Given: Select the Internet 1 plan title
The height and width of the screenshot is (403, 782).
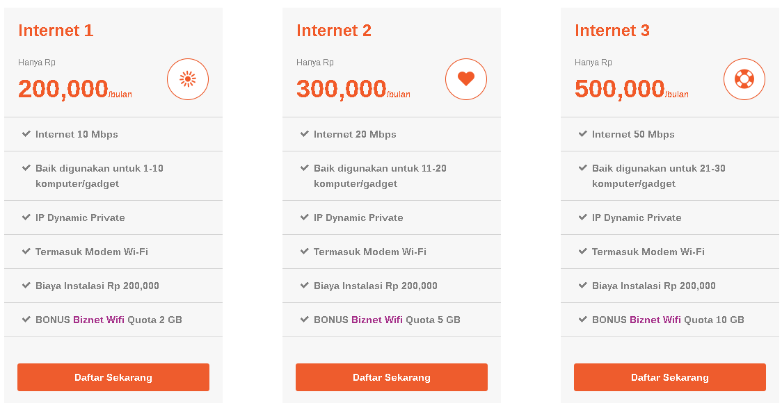Looking at the screenshot, I should (x=56, y=30).
